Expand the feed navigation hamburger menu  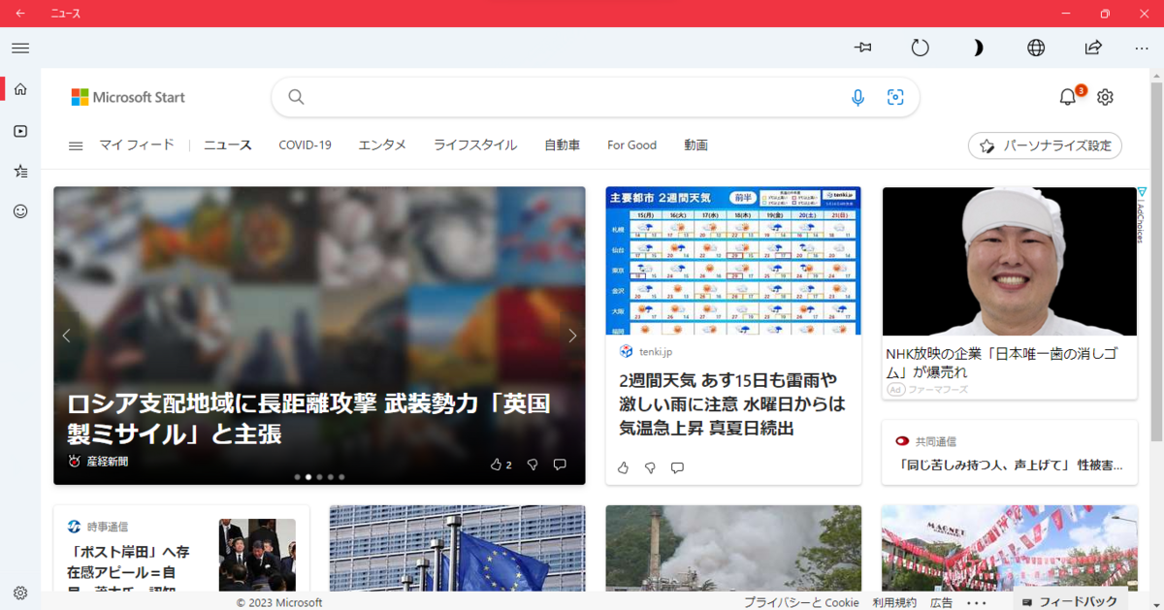[76, 145]
